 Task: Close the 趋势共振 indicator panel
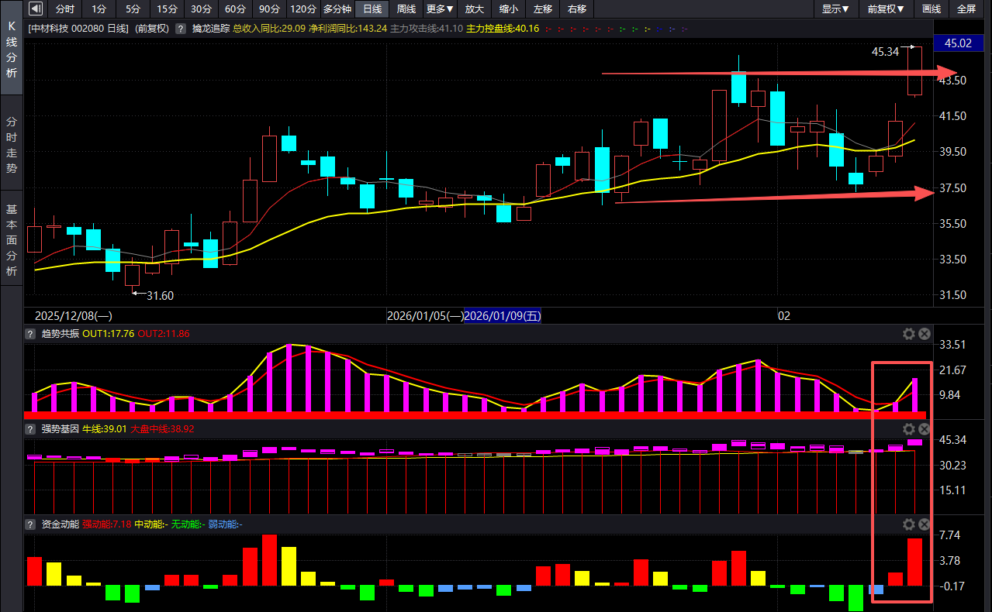[925, 334]
